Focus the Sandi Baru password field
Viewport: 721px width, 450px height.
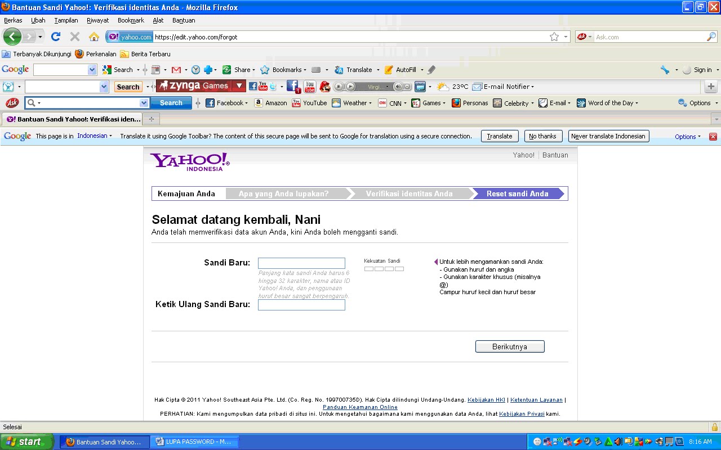301,263
